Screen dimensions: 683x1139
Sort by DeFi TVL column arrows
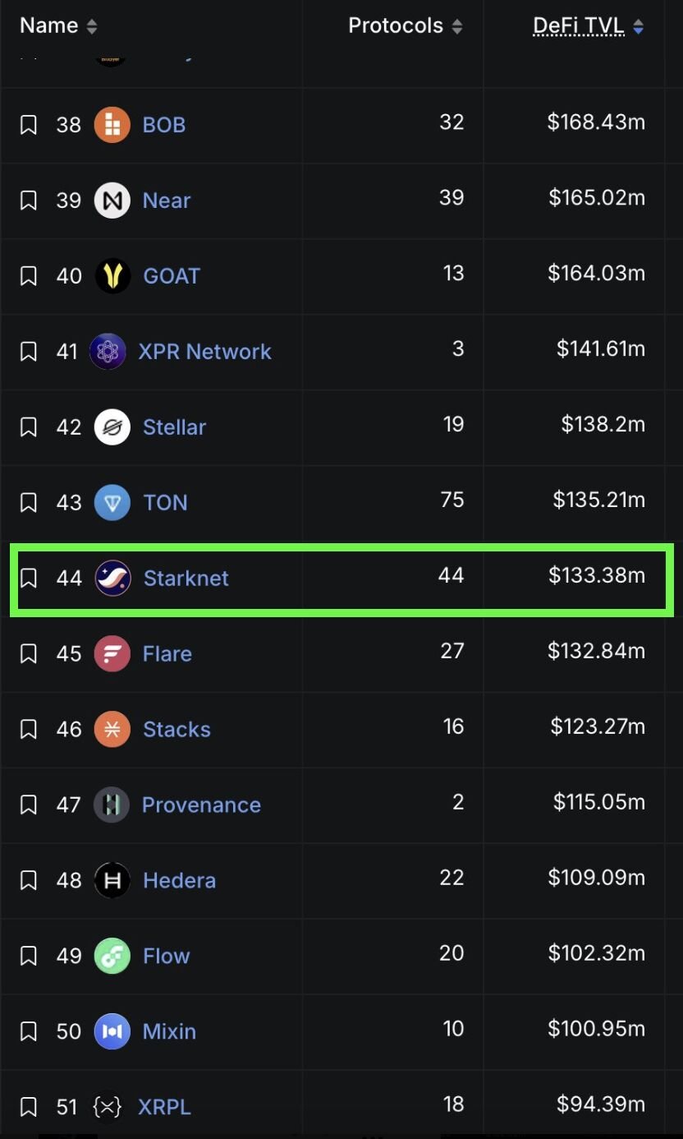pyautogui.click(x=638, y=26)
